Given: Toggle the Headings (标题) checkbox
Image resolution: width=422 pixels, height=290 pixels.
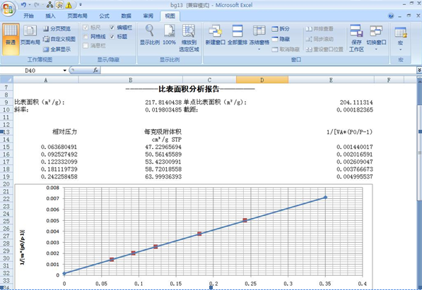Looking at the screenshot, I should click(x=112, y=37).
